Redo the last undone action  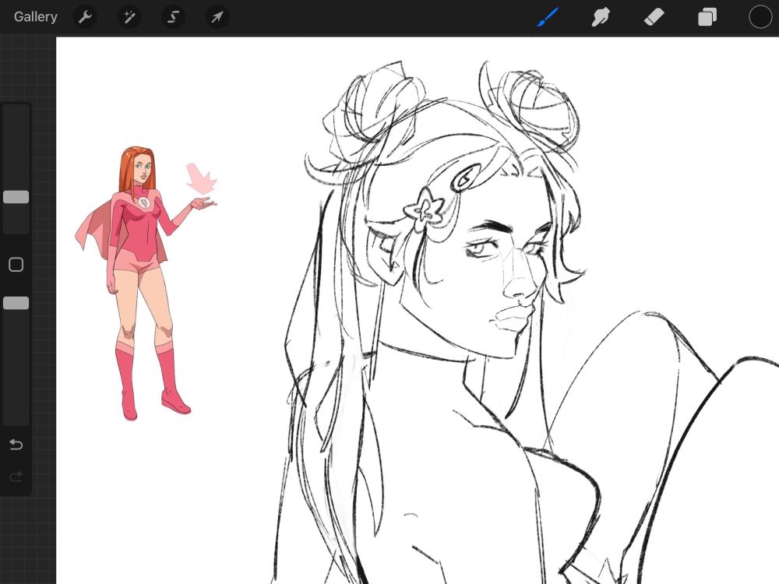pos(16,477)
